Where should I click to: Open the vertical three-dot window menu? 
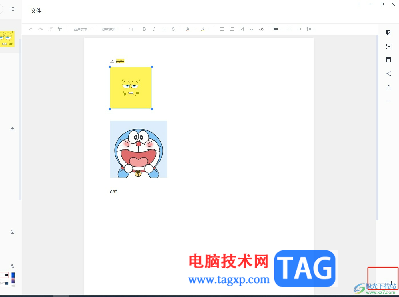pos(359,4)
